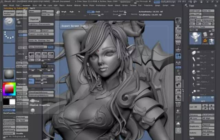Click the Scroll document icon
Viewport: 220px width, 140px height.
pos(31,55)
